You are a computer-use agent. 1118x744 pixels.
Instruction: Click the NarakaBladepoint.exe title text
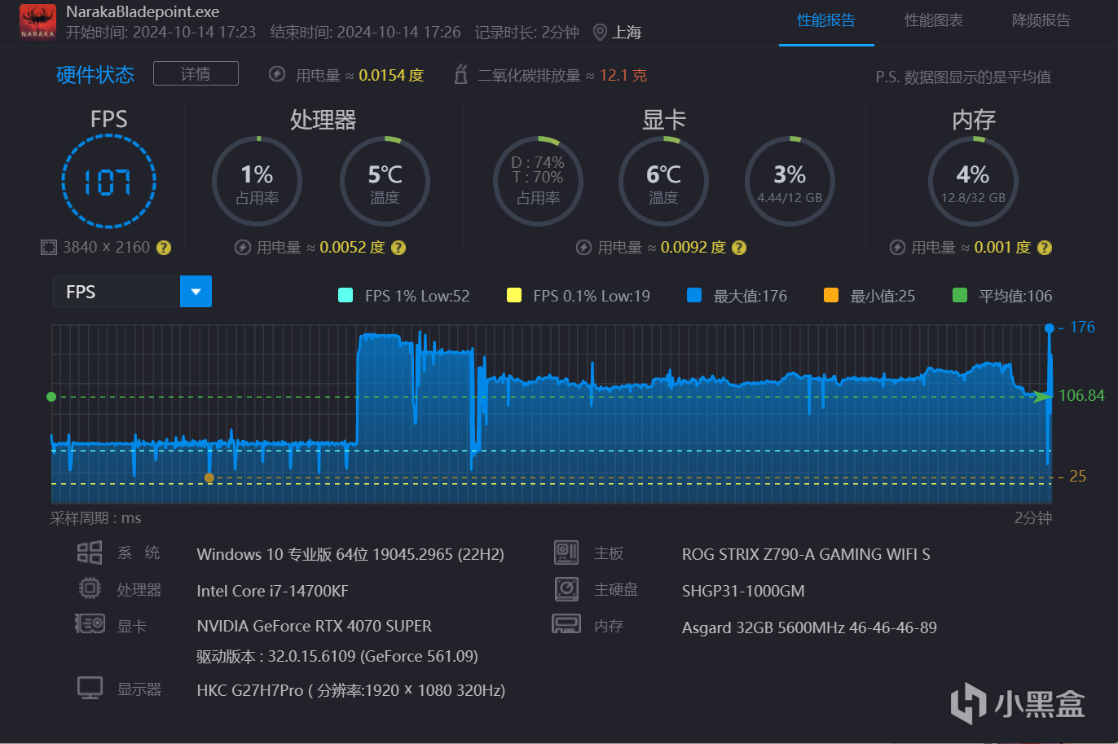tap(143, 12)
